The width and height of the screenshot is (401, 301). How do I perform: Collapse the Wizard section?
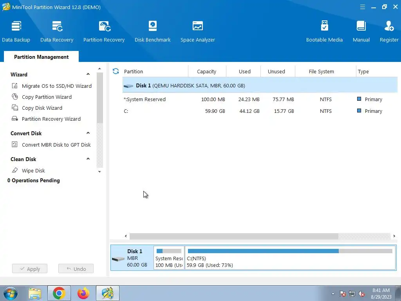tap(88, 74)
